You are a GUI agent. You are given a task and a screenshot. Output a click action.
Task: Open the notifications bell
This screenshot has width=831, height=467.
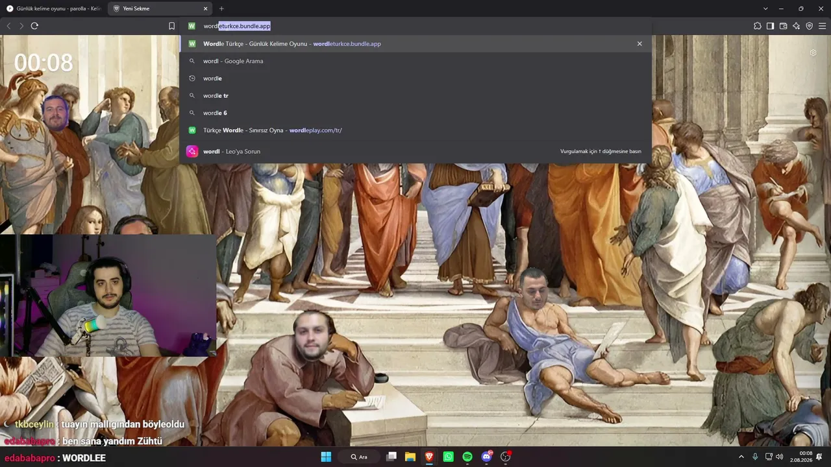click(819, 457)
